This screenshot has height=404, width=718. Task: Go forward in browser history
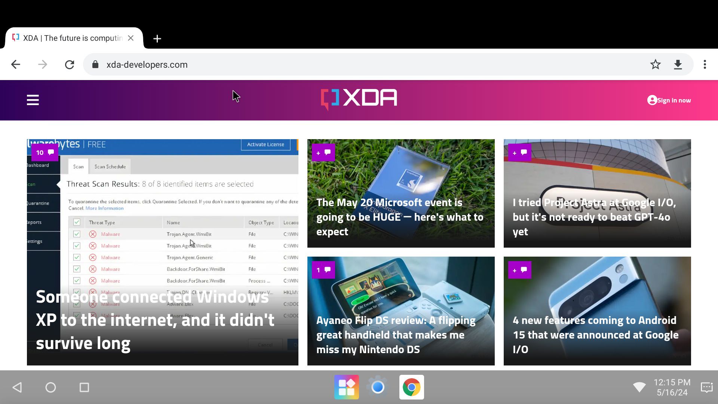43,65
